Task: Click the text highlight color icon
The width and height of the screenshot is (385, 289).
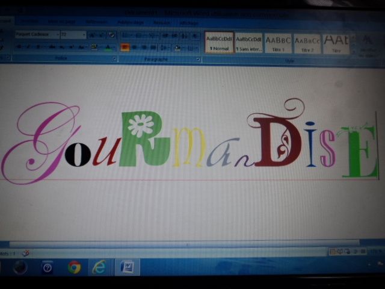Action: [93, 48]
